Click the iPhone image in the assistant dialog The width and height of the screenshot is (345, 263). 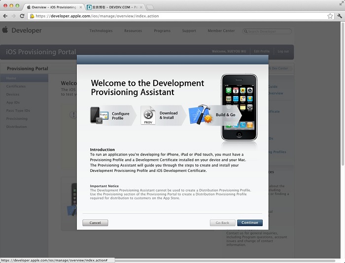239,107
